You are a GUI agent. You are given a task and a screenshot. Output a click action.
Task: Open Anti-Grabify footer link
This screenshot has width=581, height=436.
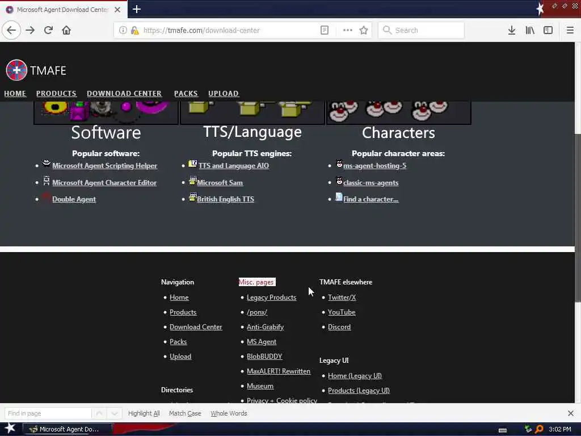click(x=265, y=327)
